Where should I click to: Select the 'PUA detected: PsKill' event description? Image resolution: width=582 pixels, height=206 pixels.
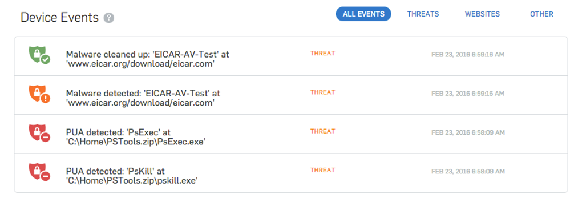[x=132, y=176]
